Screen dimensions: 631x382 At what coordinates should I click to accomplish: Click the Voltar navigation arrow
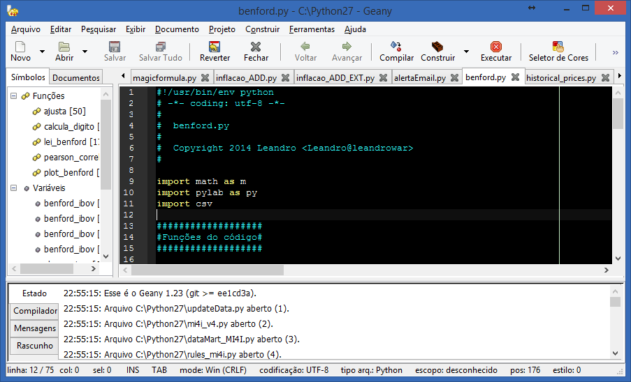coord(305,47)
